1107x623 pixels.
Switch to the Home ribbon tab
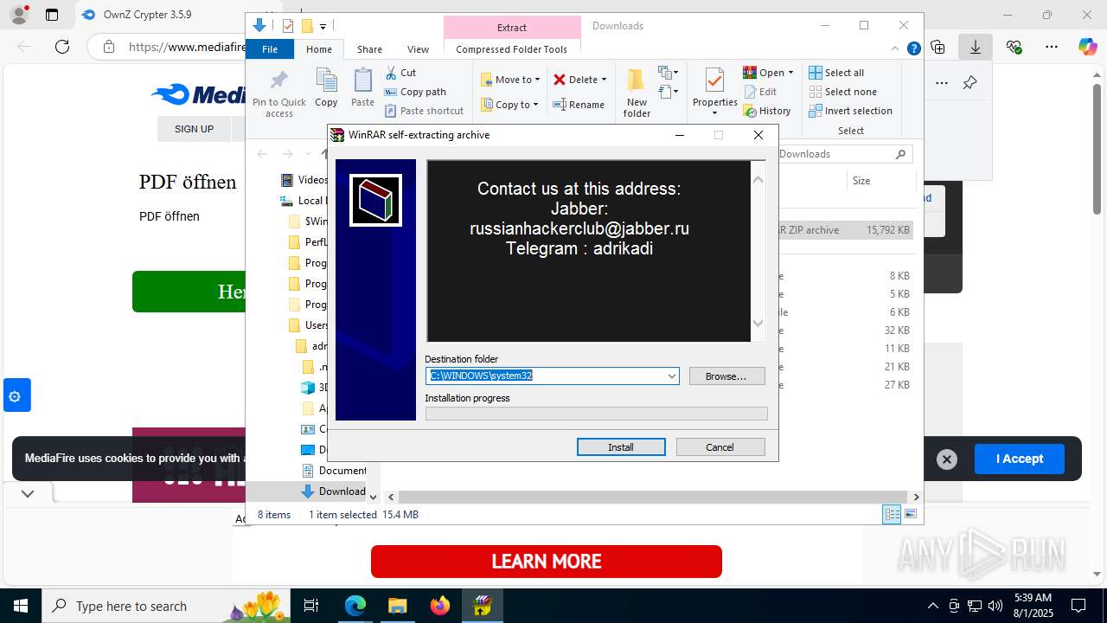[x=318, y=49]
